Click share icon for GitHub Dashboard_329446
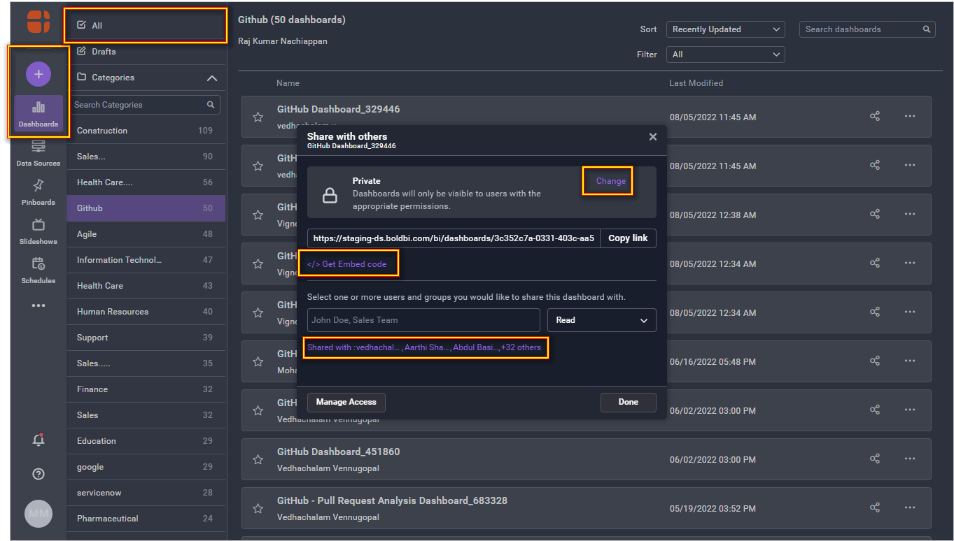954x541 pixels. coord(875,117)
